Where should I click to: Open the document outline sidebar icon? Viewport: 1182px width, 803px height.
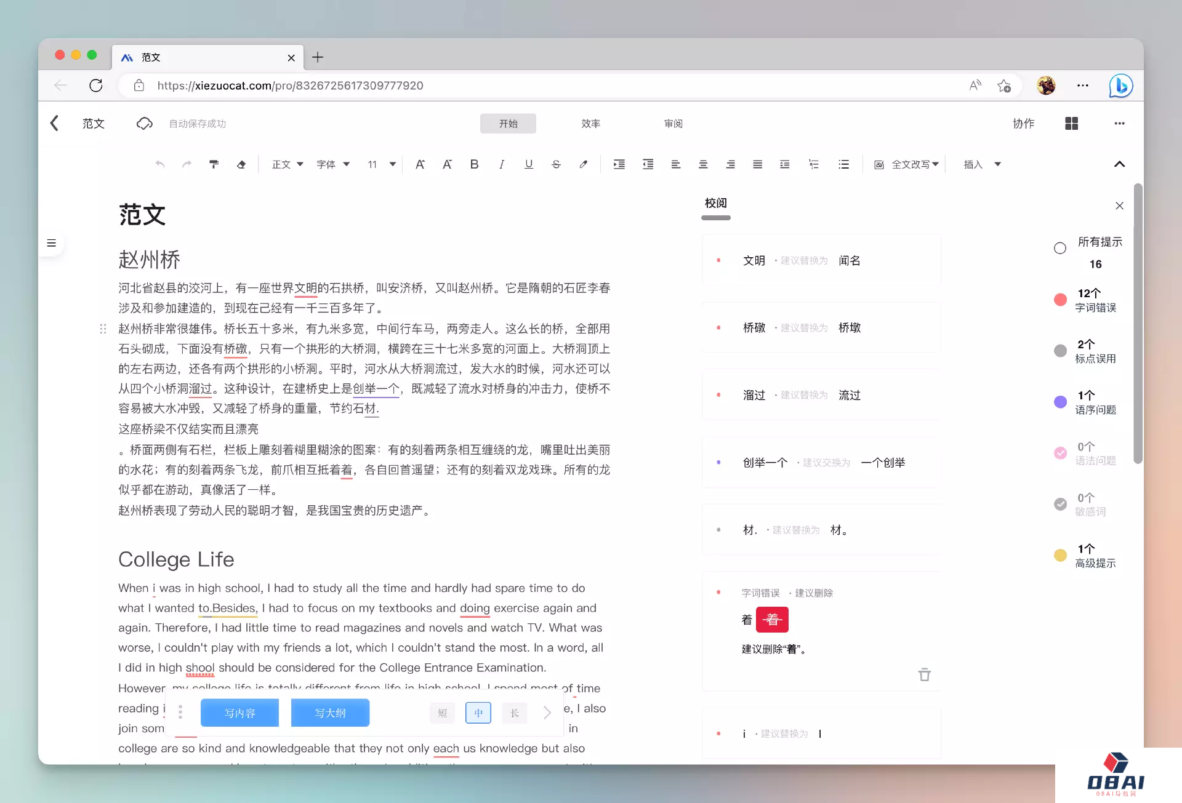pos(52,243)
